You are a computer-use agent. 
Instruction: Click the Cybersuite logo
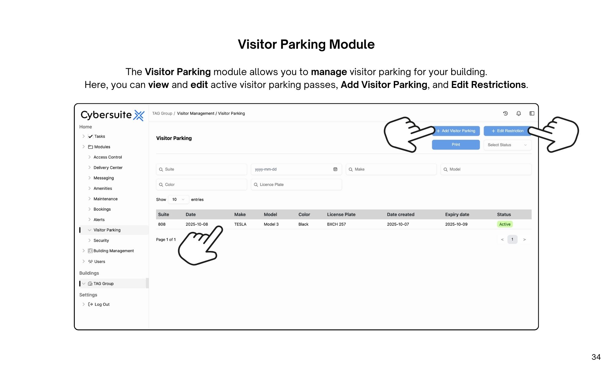[x=112, y=115]
